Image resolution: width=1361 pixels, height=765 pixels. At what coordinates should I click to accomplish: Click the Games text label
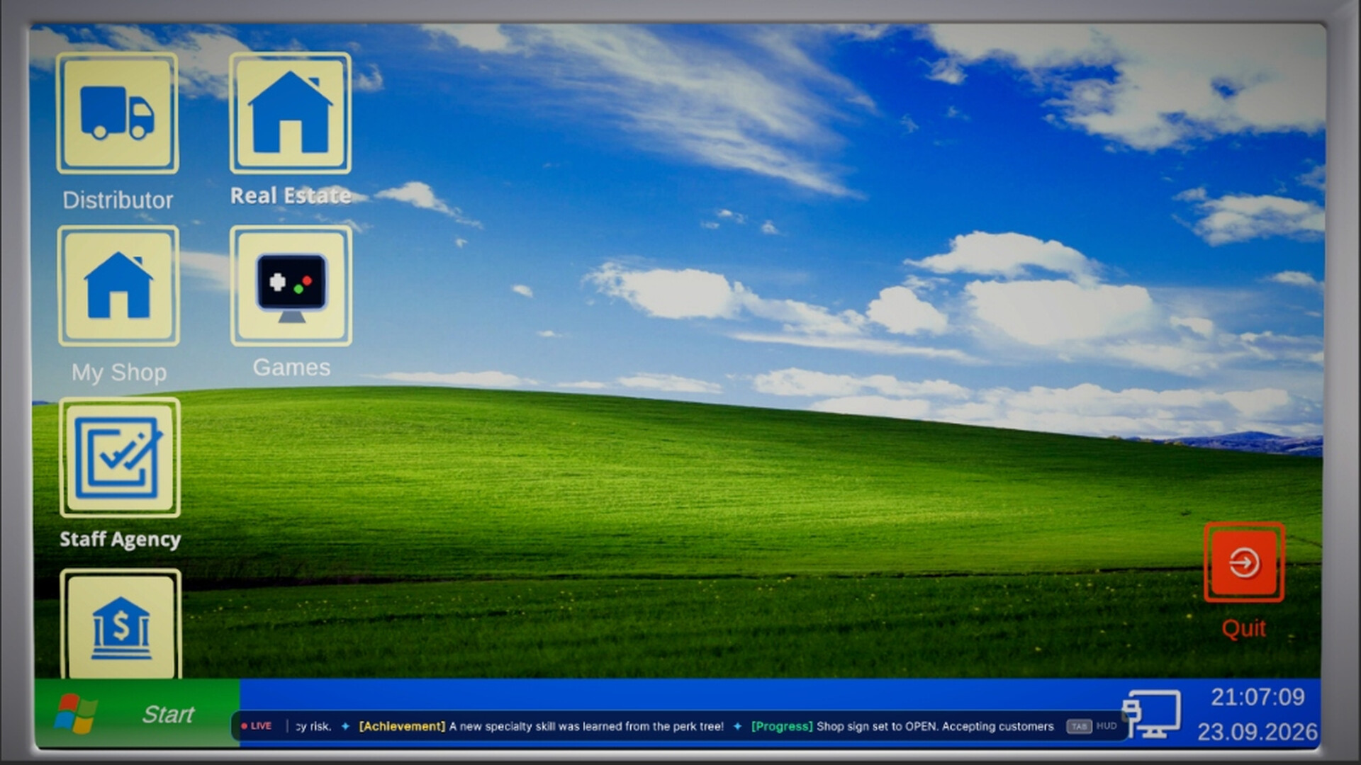pyautogui.click(x=291, y=368)
